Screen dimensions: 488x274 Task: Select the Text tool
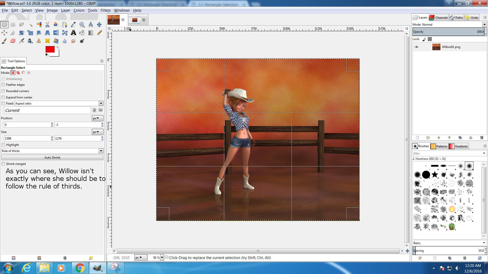73,33
